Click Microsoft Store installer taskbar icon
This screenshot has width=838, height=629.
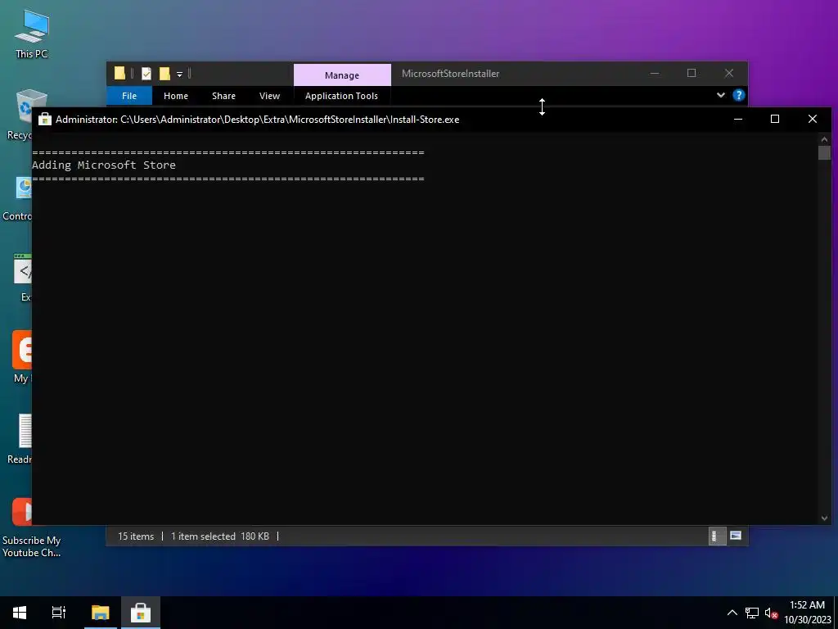coord(141,613)
